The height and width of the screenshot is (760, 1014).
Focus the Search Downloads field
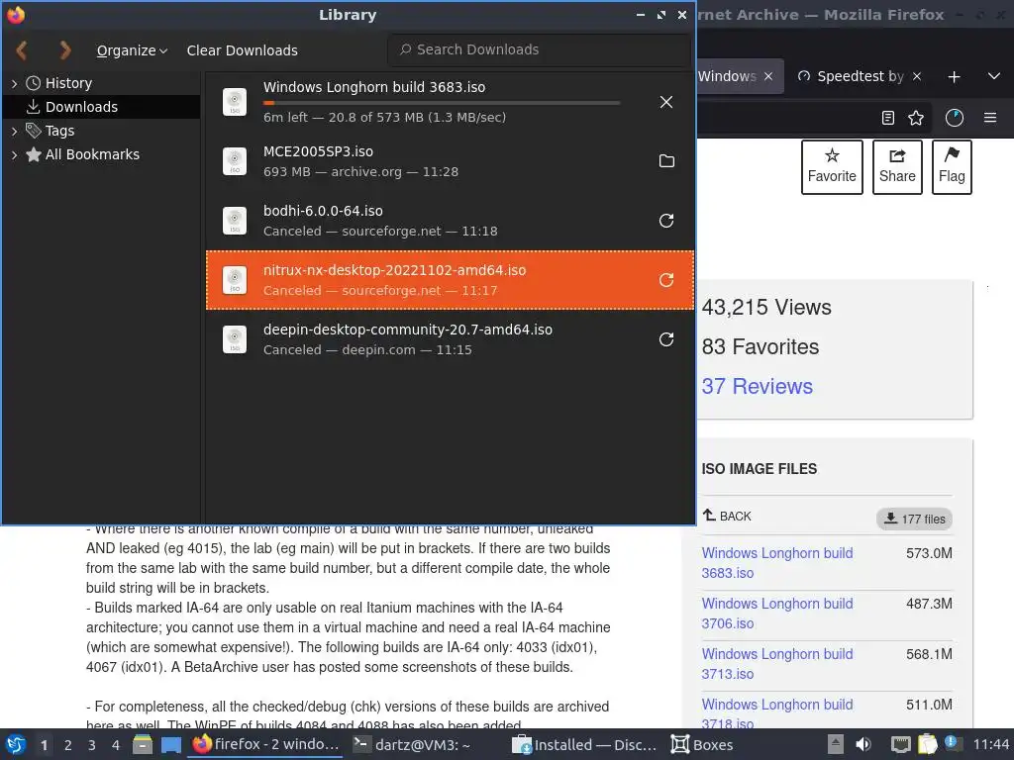540,49
